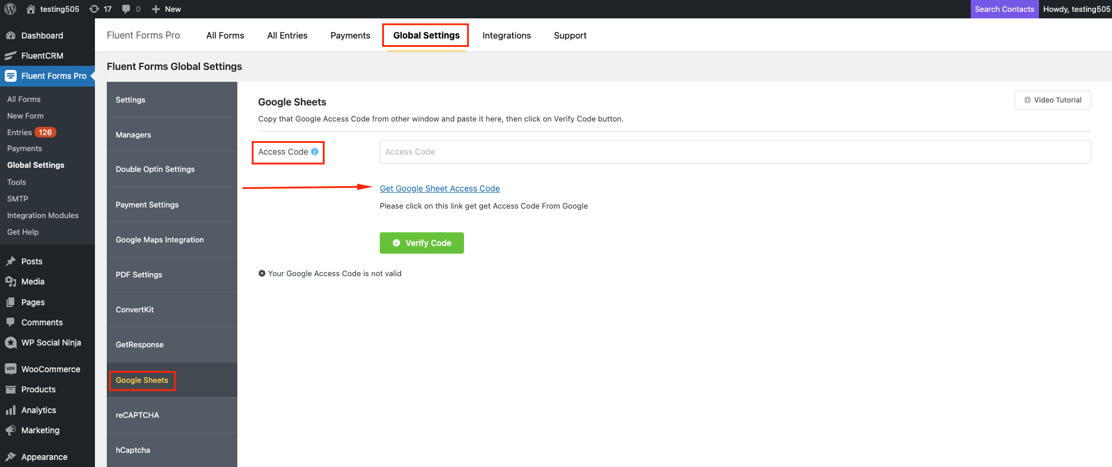Open Managers in the settings sidebar

point(172,135)
